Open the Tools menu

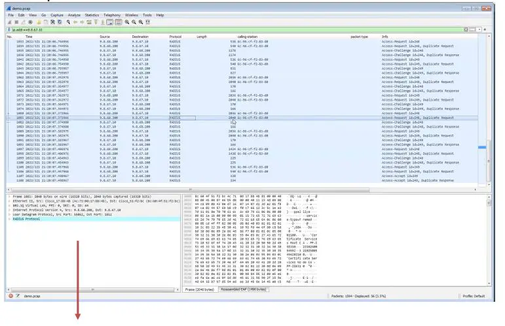pyautogui.click(x=147, y=15)
